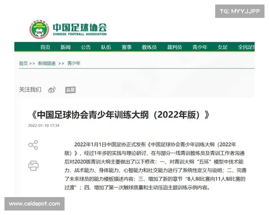Click the CFA emblem logo
269x215 pixels.
pyautogui.click(x=39, y=29)
